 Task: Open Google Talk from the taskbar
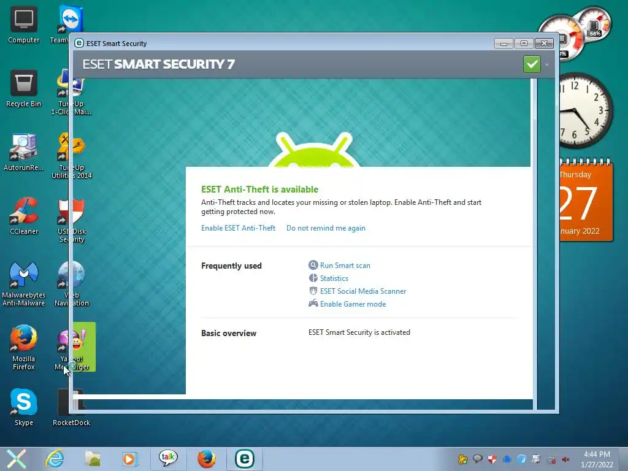click(x=168, y=459)
